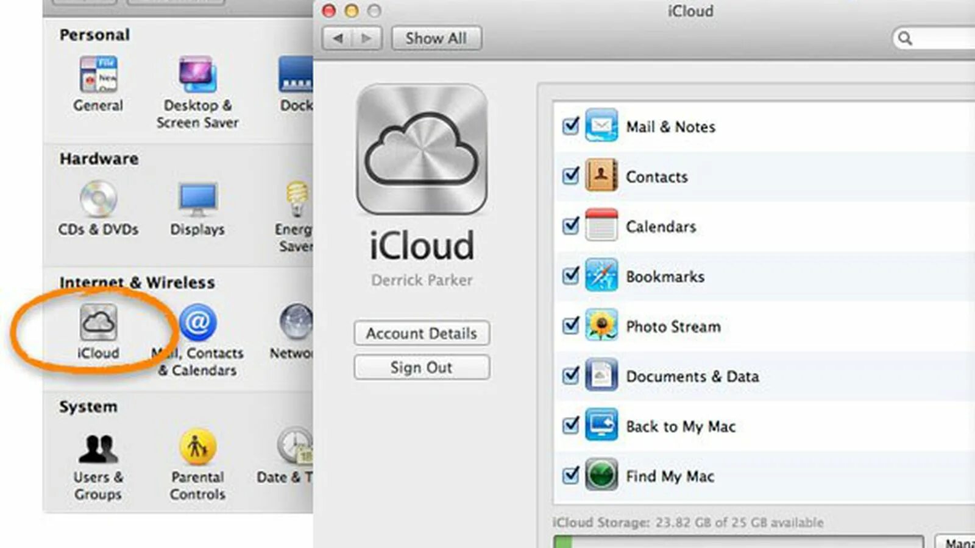Click the Manage storage button

955,541
